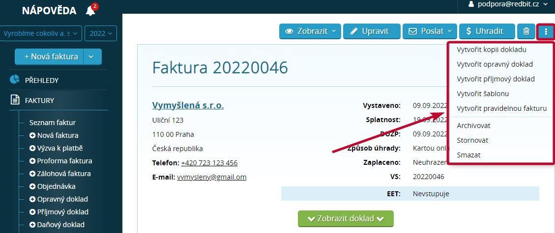Click the + Nová faktura button
This screenshot has height=233, width=555.
pos(49,57)
